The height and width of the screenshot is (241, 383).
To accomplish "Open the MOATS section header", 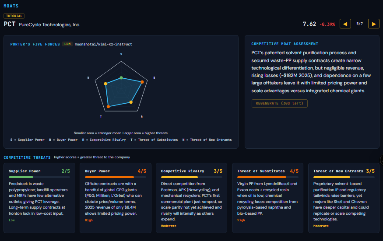I will 11,6.
